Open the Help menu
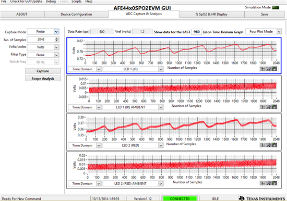Image resolution: width=287 pixels, height=201 pixels. 89,1
